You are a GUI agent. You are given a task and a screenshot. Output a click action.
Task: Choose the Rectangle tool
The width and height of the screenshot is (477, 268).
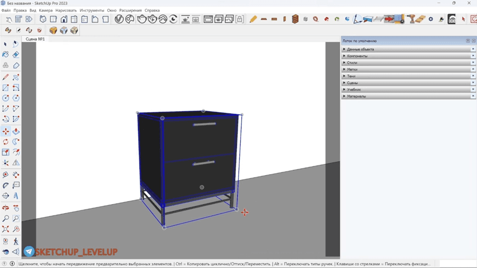[5, 88]
